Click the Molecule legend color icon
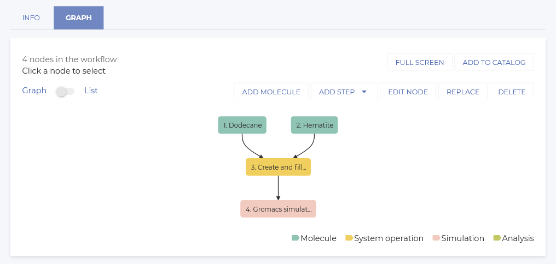The image size is (556, 264). tap(296, 238)
